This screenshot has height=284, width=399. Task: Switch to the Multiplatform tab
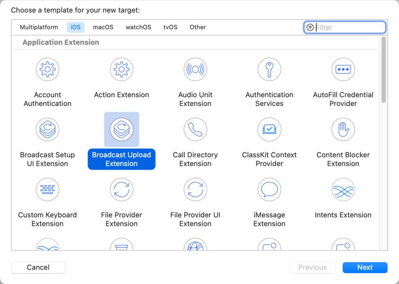38,27
